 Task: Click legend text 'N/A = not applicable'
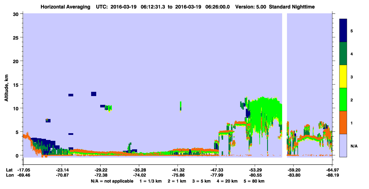point(112,181)
